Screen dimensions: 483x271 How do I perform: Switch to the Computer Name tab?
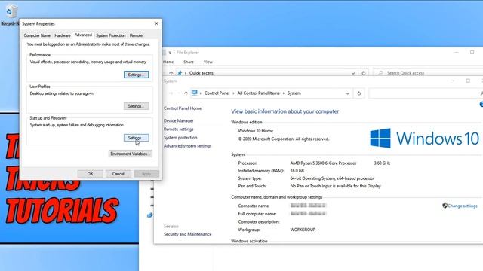point(37,35)
